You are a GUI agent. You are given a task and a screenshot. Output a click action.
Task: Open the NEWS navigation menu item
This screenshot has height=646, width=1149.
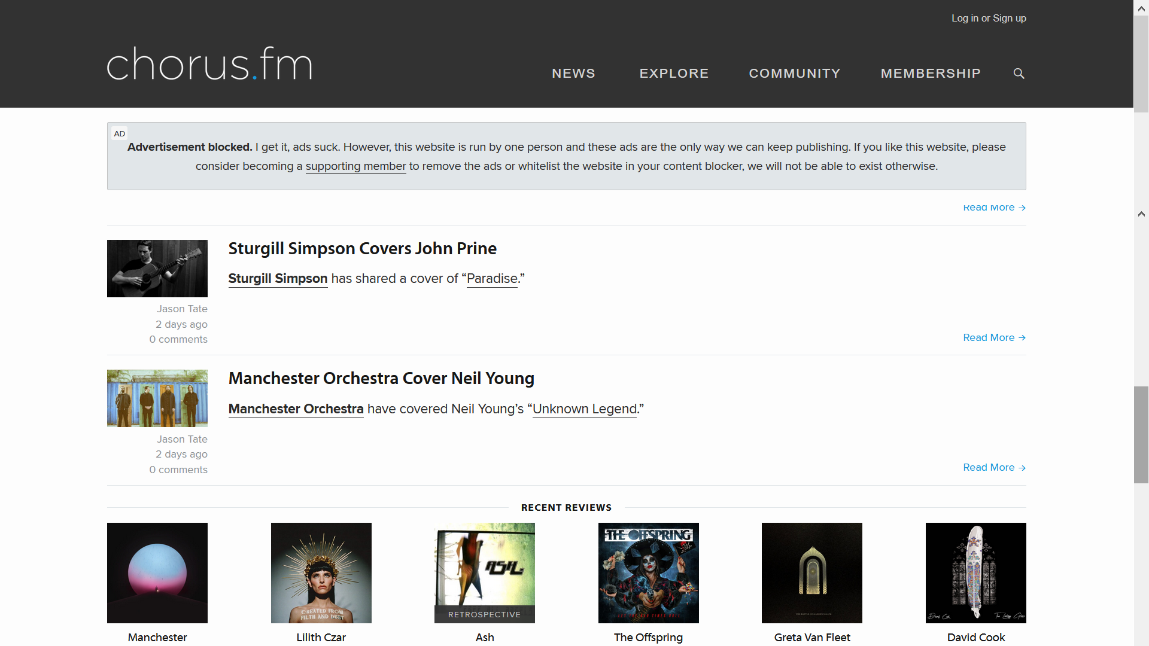(x=574, y=72)
